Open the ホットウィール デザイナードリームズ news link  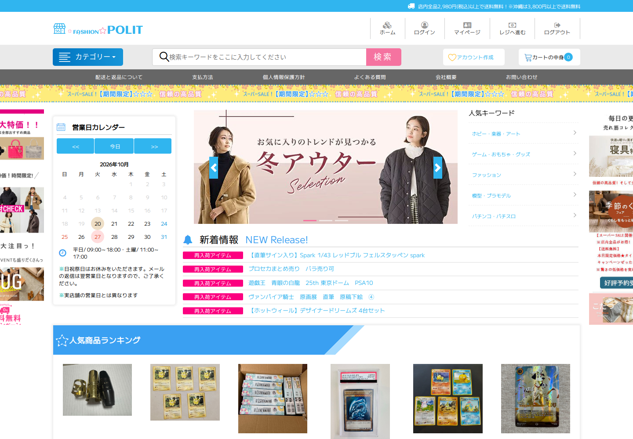[317, 310]
